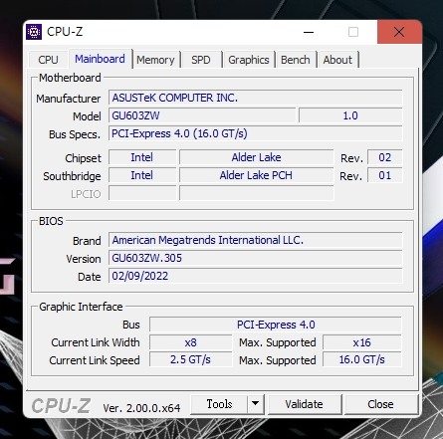
Task: Close CPU-Z with the red X button
Action: pos(399,32)
